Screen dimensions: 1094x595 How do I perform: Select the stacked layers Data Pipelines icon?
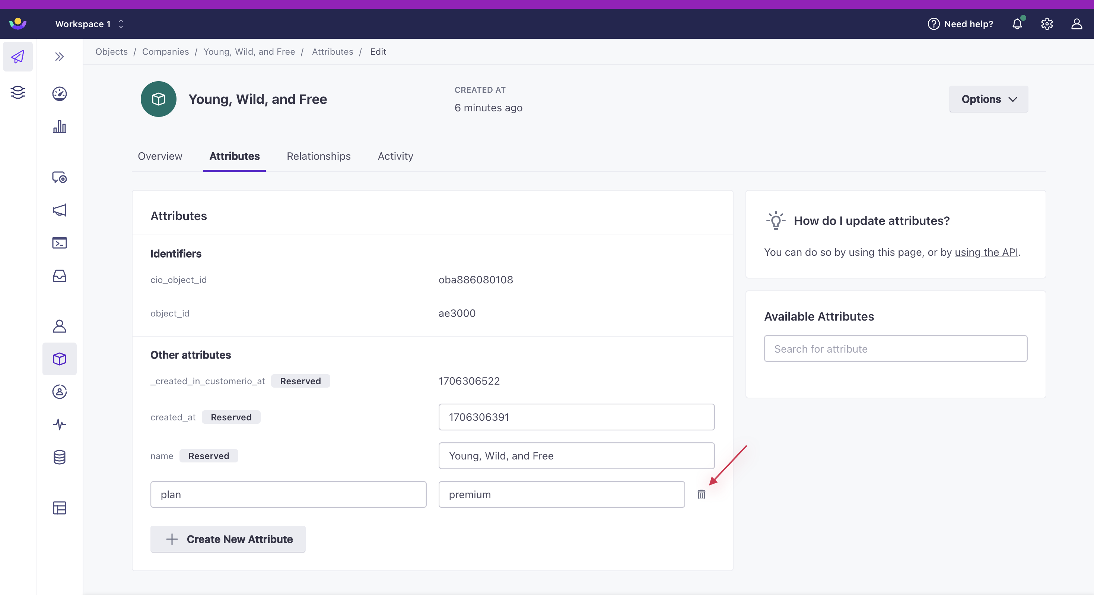pyautogui.click(x=18, y=92)
